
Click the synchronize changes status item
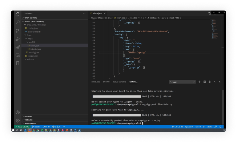point(46,127)
